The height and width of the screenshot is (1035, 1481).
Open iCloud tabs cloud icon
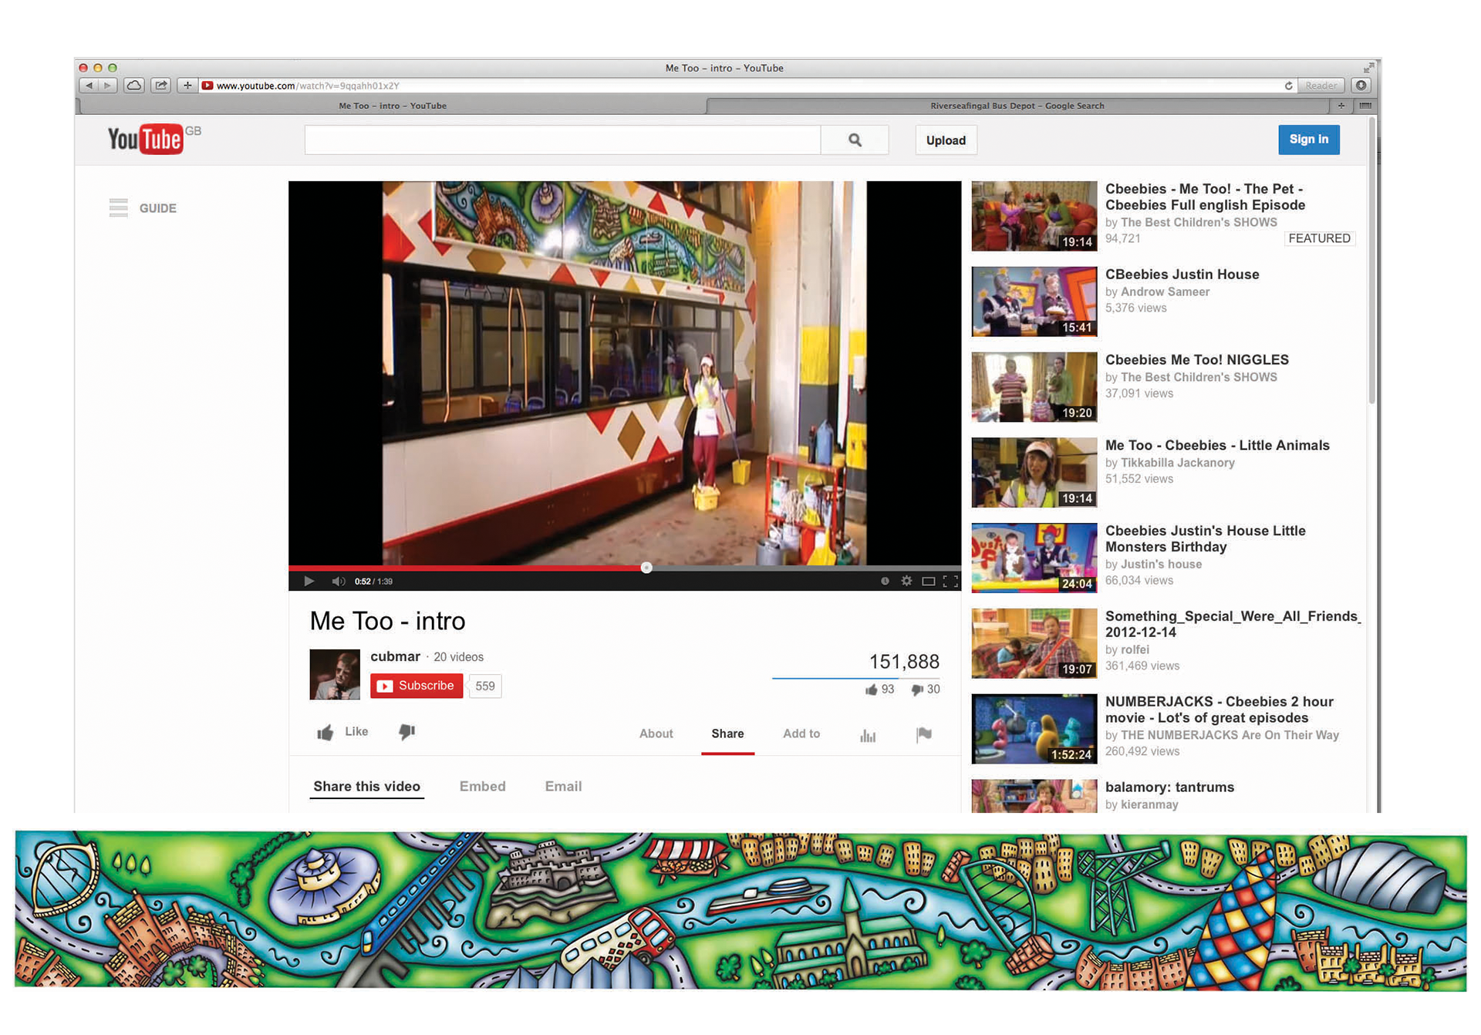134,86
